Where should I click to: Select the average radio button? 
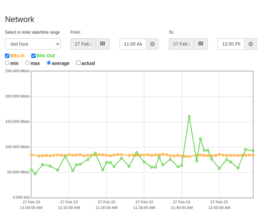point(49,63)
